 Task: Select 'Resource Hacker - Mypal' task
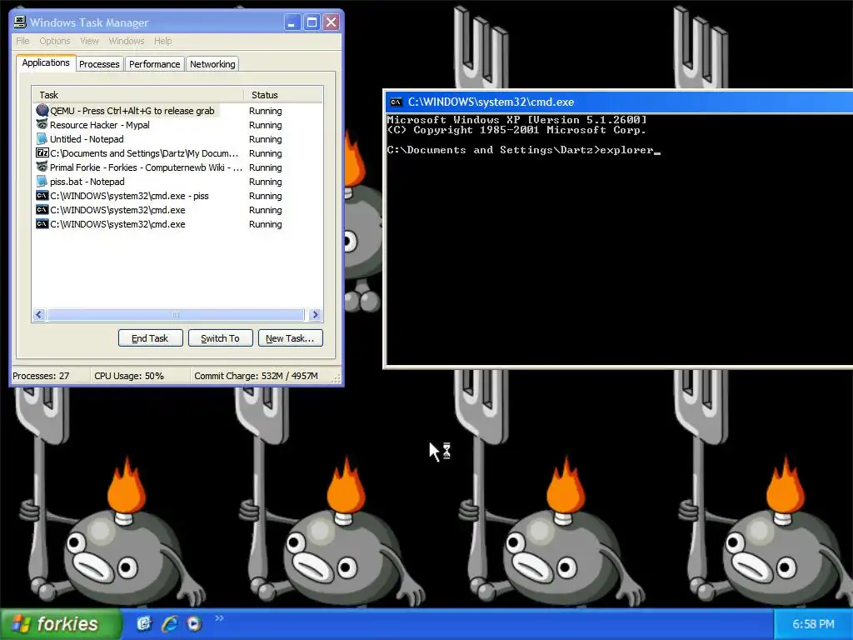click(177, 125)
